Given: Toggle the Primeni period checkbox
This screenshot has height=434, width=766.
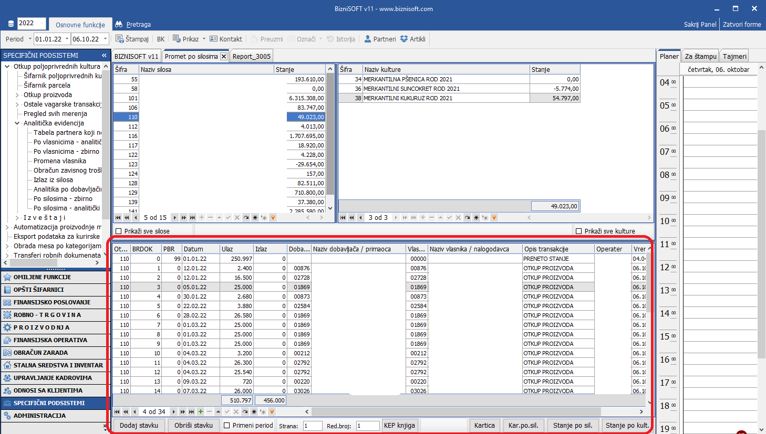Looking at the screenshot, I should tap(227, 426).
